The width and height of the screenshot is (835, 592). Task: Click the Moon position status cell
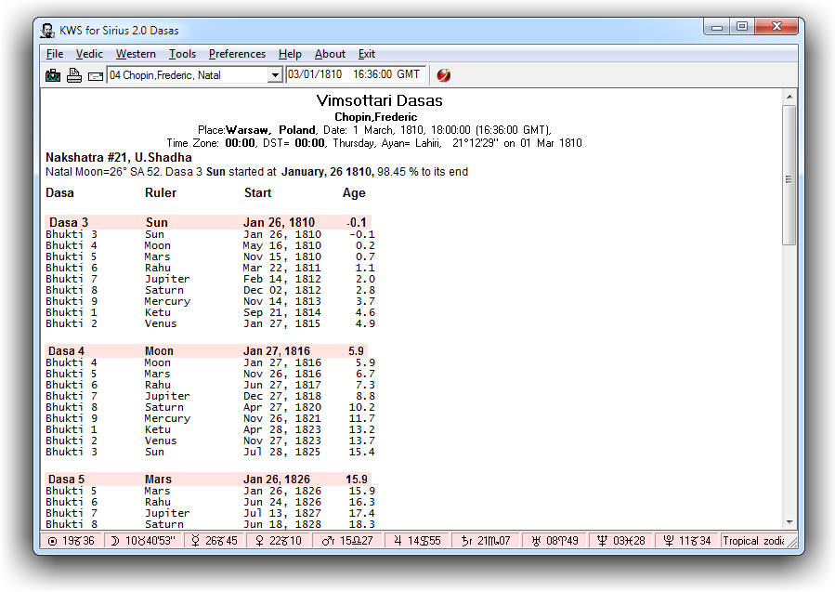click(x=142, y=541)
